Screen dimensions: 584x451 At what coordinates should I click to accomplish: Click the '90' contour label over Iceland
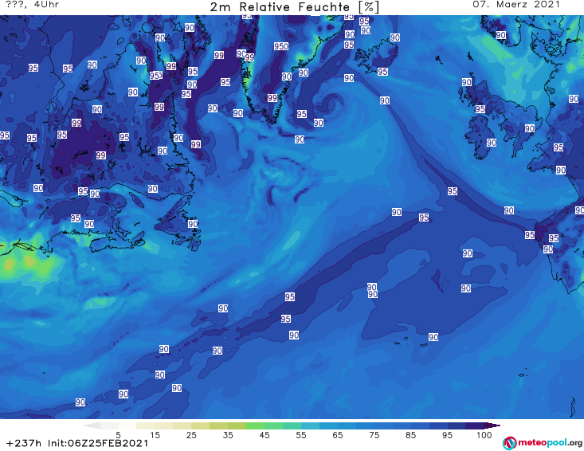[395, 37]
